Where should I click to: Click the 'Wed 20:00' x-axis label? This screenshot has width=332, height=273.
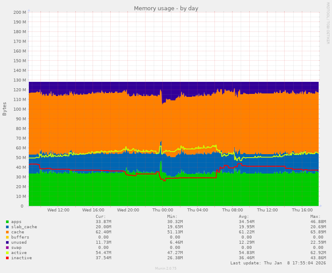[x=128, y=210]
